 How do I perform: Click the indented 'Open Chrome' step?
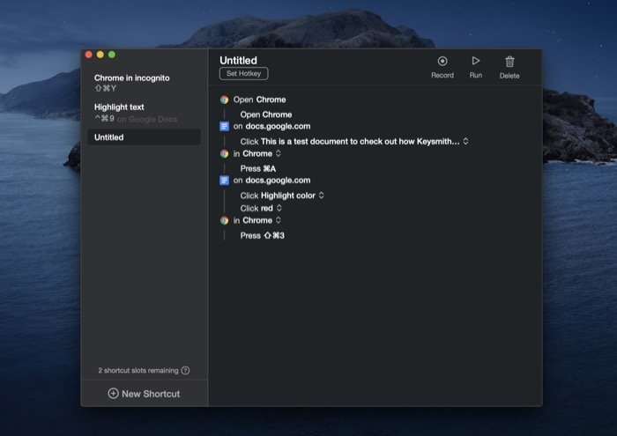pos(266,115)
